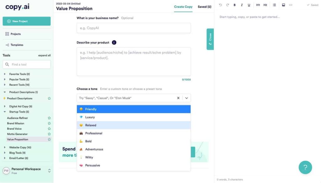Favorite the Audience Refiner tool star
Screen dimensions: 321x183
click(x=49, y=118)
